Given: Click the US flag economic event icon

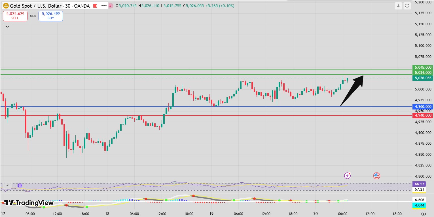Looking at the screenshot, I should [x=376, y=176].
